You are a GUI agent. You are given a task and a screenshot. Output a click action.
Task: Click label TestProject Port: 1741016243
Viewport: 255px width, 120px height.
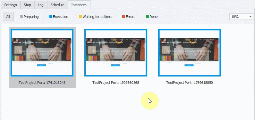(x=42, y=83)
